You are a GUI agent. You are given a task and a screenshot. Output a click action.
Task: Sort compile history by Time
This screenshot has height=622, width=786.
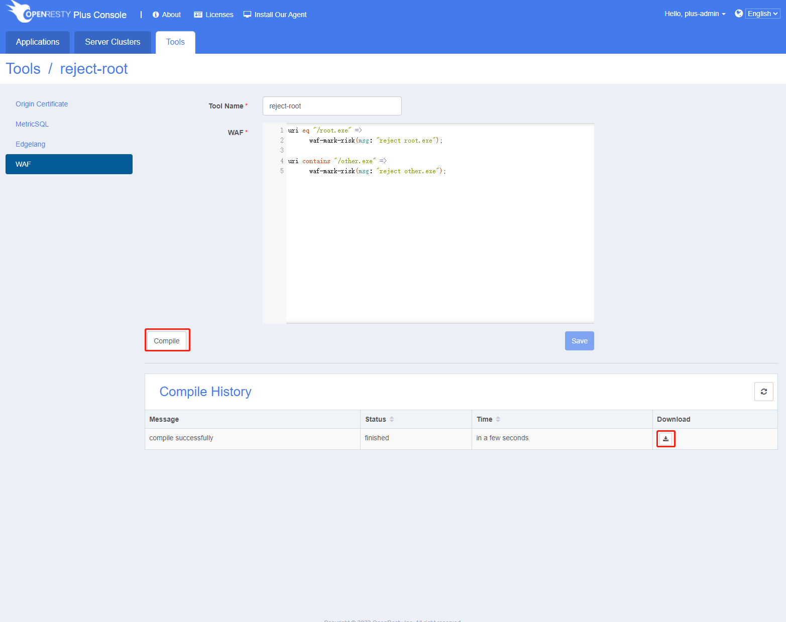[498, 419]
